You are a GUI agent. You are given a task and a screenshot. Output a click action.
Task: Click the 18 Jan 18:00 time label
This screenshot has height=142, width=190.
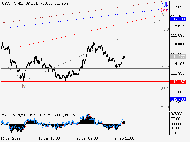click(x=49, y=138)
